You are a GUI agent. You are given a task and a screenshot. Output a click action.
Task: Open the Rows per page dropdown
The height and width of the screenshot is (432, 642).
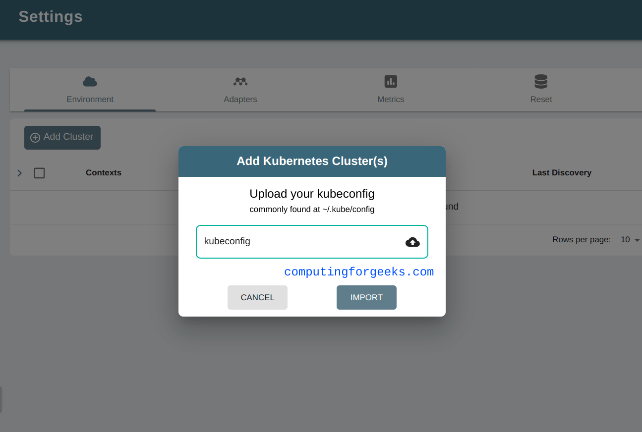630,240
